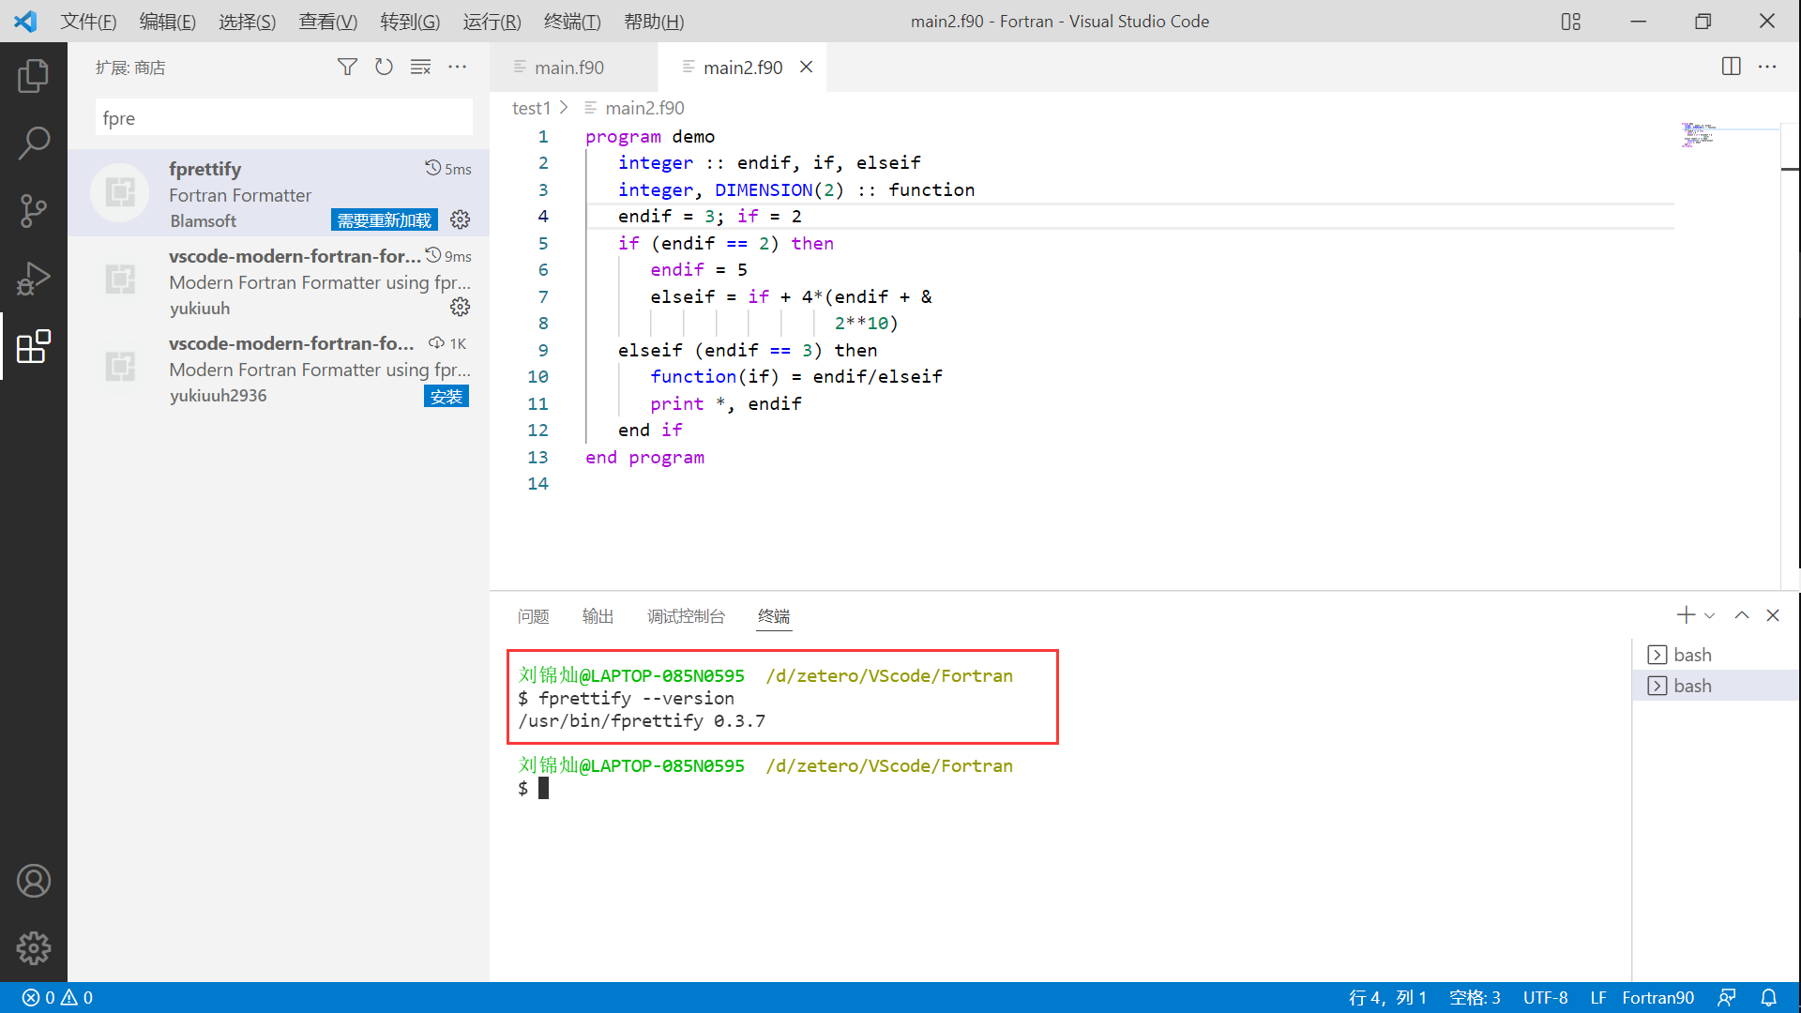Toggle the customize layout control
The image size is (1801, 1013).
click(1570, 21)
